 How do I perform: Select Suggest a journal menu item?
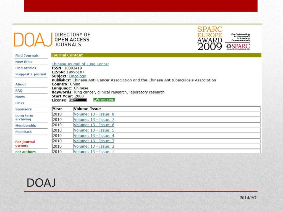point(31,74)
